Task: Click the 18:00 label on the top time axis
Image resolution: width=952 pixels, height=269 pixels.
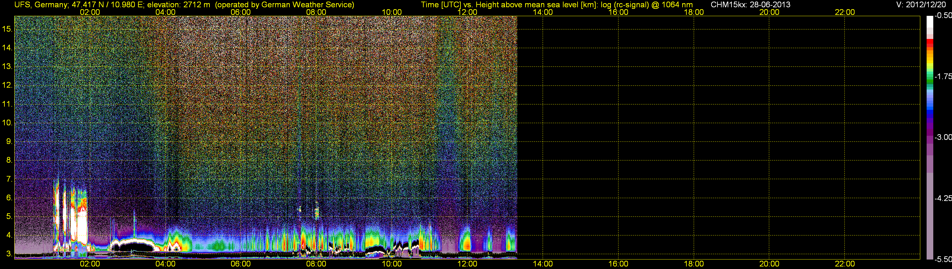Action: [694, 12]
